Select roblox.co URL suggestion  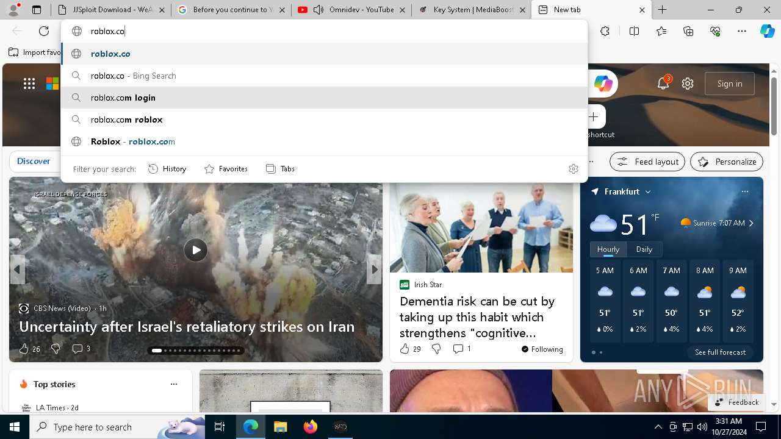click(324, 54)
